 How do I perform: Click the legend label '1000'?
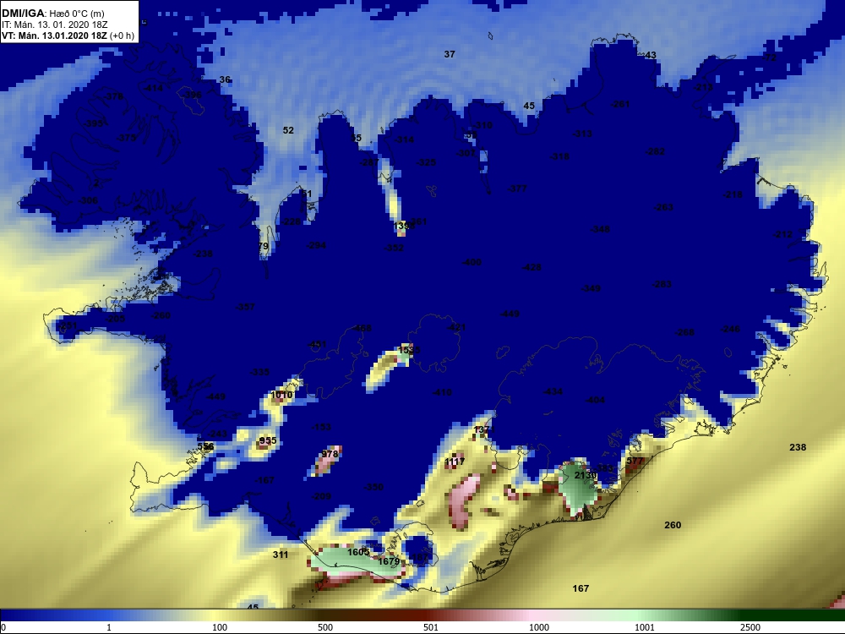(x=539, y=627)
